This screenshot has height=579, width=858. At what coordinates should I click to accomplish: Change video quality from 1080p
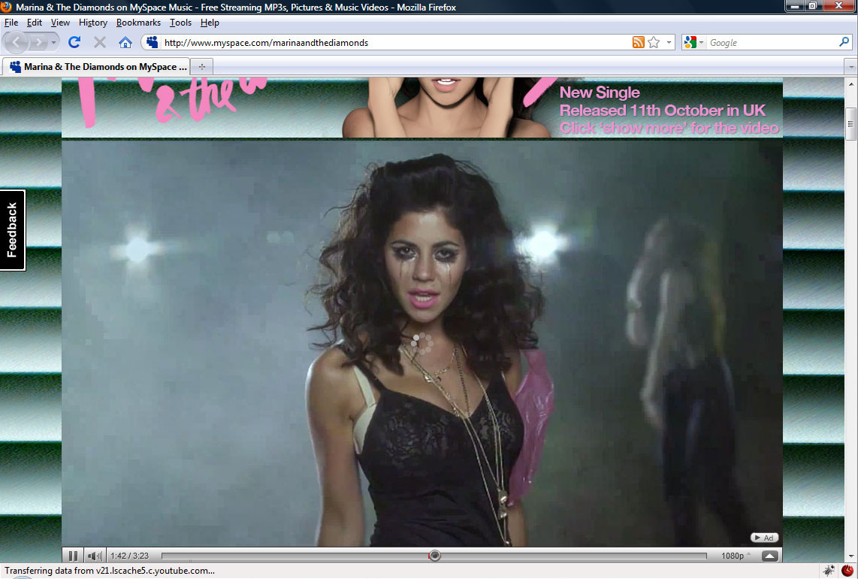tap(736, 556)
